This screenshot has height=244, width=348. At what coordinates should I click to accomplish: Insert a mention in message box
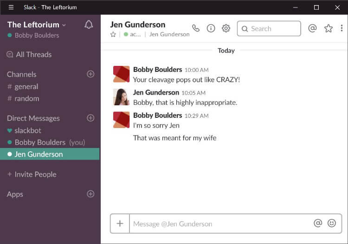click(x=318, y=223)
